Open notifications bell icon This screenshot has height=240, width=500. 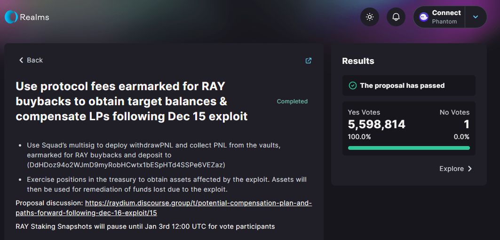pos(396,17)
